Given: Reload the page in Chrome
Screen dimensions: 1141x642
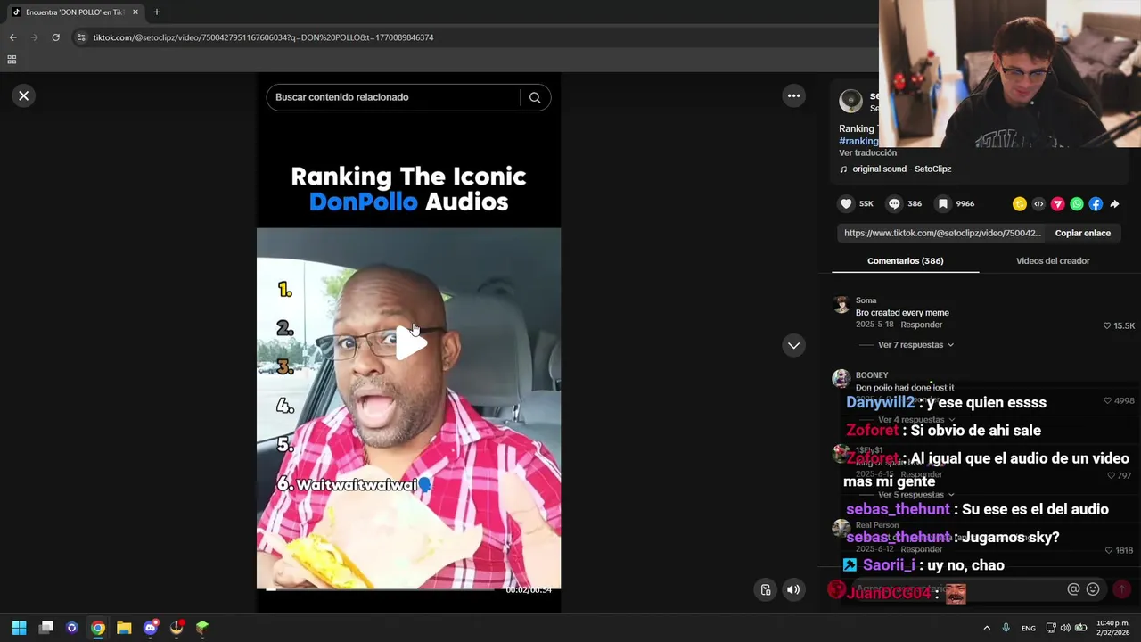Looking at the screenshot, I should coord(55,37).
